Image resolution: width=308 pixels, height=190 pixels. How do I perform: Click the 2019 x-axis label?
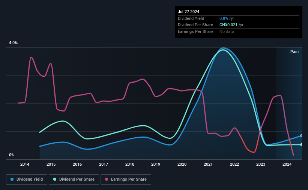(156, 164)
